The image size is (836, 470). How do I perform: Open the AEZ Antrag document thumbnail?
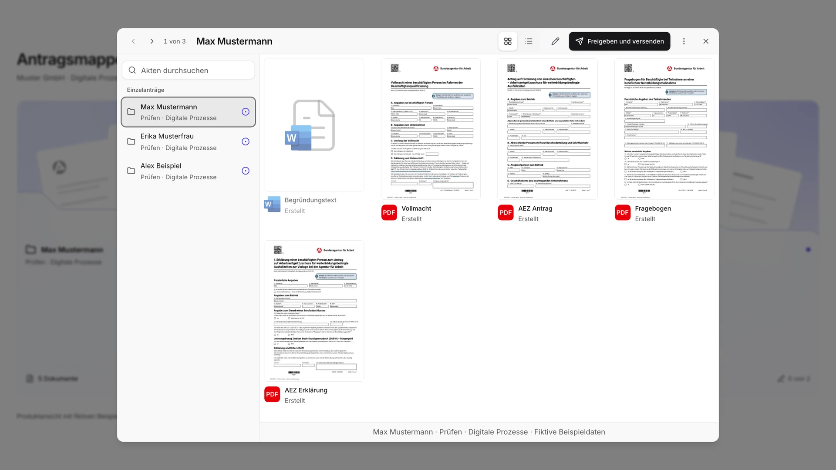coord(547,129)
